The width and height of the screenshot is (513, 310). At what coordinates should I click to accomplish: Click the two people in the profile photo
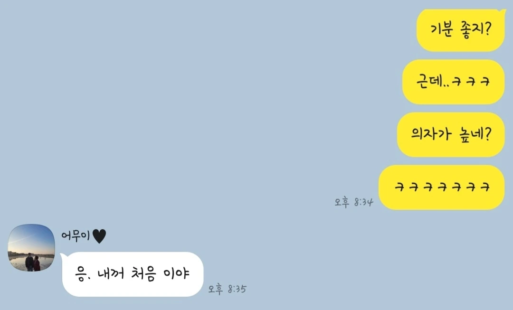(33, 263)
